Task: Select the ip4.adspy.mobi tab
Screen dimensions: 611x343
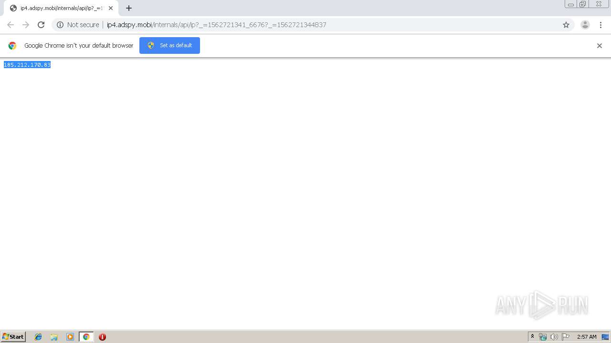Action: [61, 8]
